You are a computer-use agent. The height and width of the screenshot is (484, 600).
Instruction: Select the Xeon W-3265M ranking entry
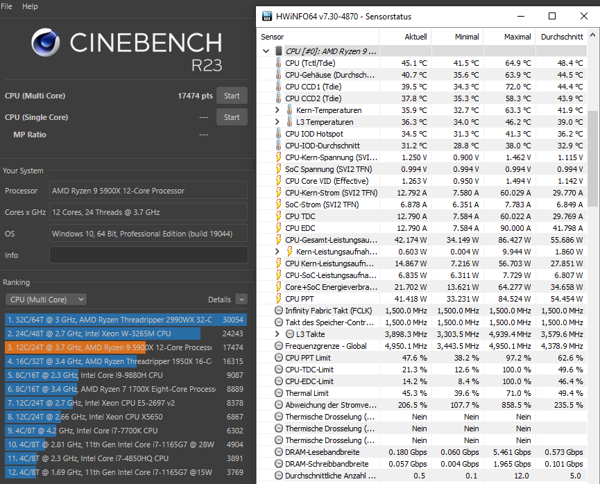(126, 334)
